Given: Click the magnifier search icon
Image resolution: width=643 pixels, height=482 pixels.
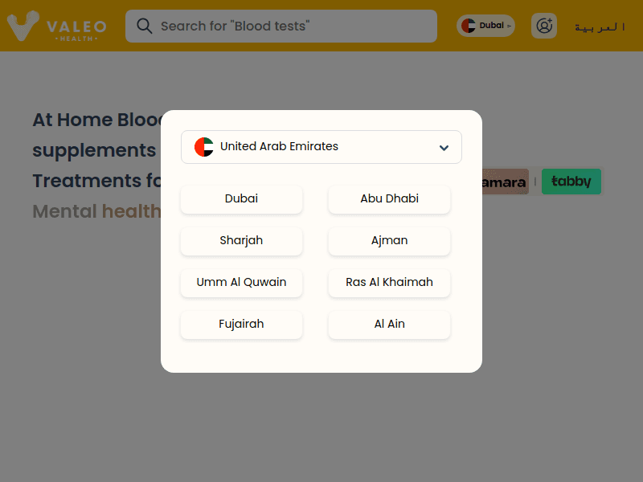Looking at the screenshot, I should click(145, 26).
